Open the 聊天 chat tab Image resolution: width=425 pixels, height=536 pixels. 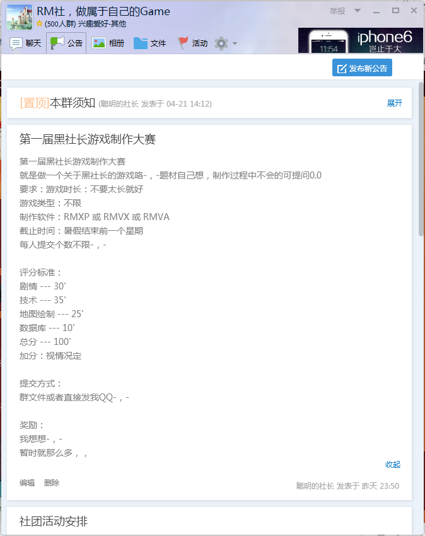click(x=25, y=43)
